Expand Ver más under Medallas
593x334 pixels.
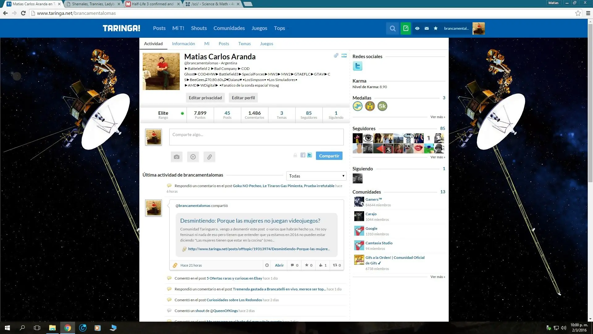[x=437, y=117]
